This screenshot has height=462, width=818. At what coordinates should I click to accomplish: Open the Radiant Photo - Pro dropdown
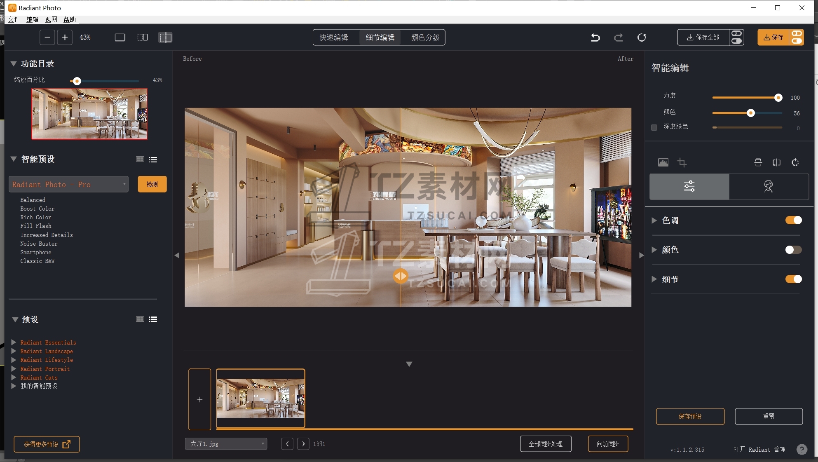[68, 184]
